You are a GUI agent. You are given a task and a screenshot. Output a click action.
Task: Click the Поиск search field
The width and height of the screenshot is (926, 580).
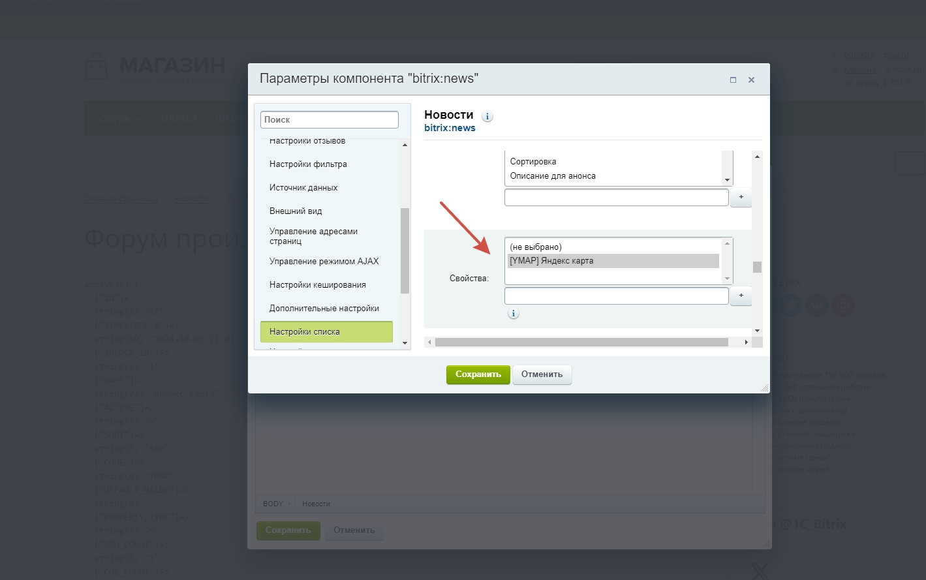pos(330,120)
